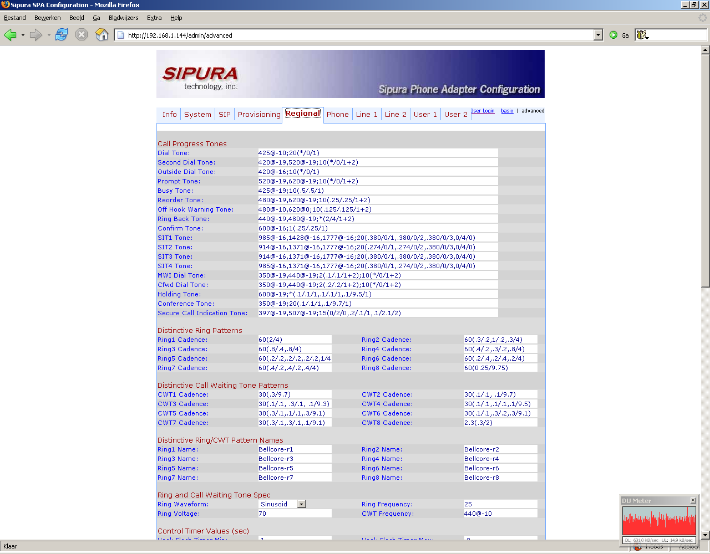Open the Forward history dropdown arrow

click(x=49, y=35)
